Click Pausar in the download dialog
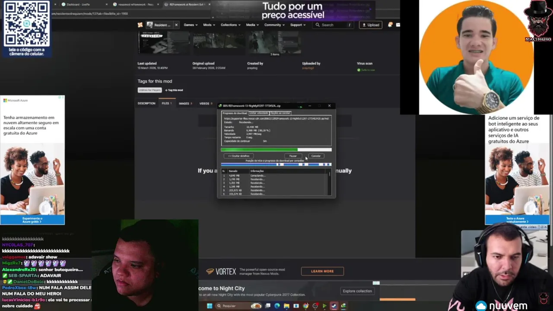The height and width of the screenshot is (311, 553). click(293, 156)
